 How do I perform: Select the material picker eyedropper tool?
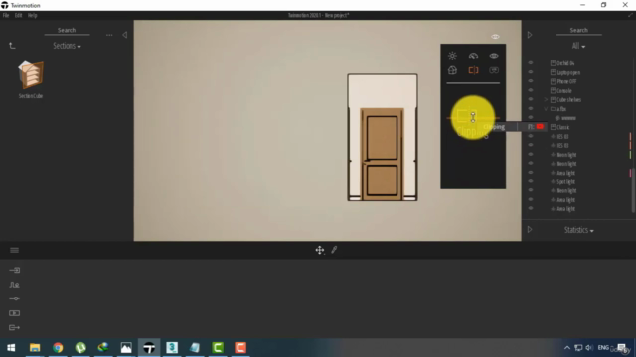pyautogui.click(x=334, y=250)
